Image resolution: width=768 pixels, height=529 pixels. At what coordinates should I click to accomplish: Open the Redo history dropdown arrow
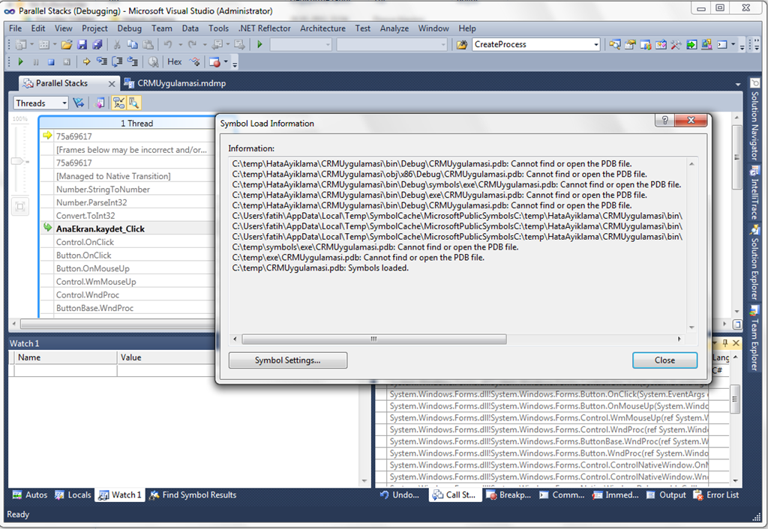(x=205, y=44)
